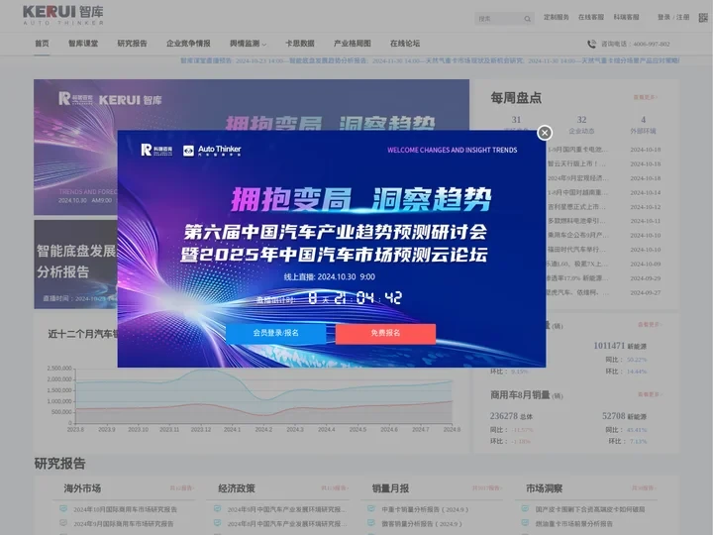Click icon beside 中重卡销量分析报告
The image size is (713, 535).
click(371, 508)
